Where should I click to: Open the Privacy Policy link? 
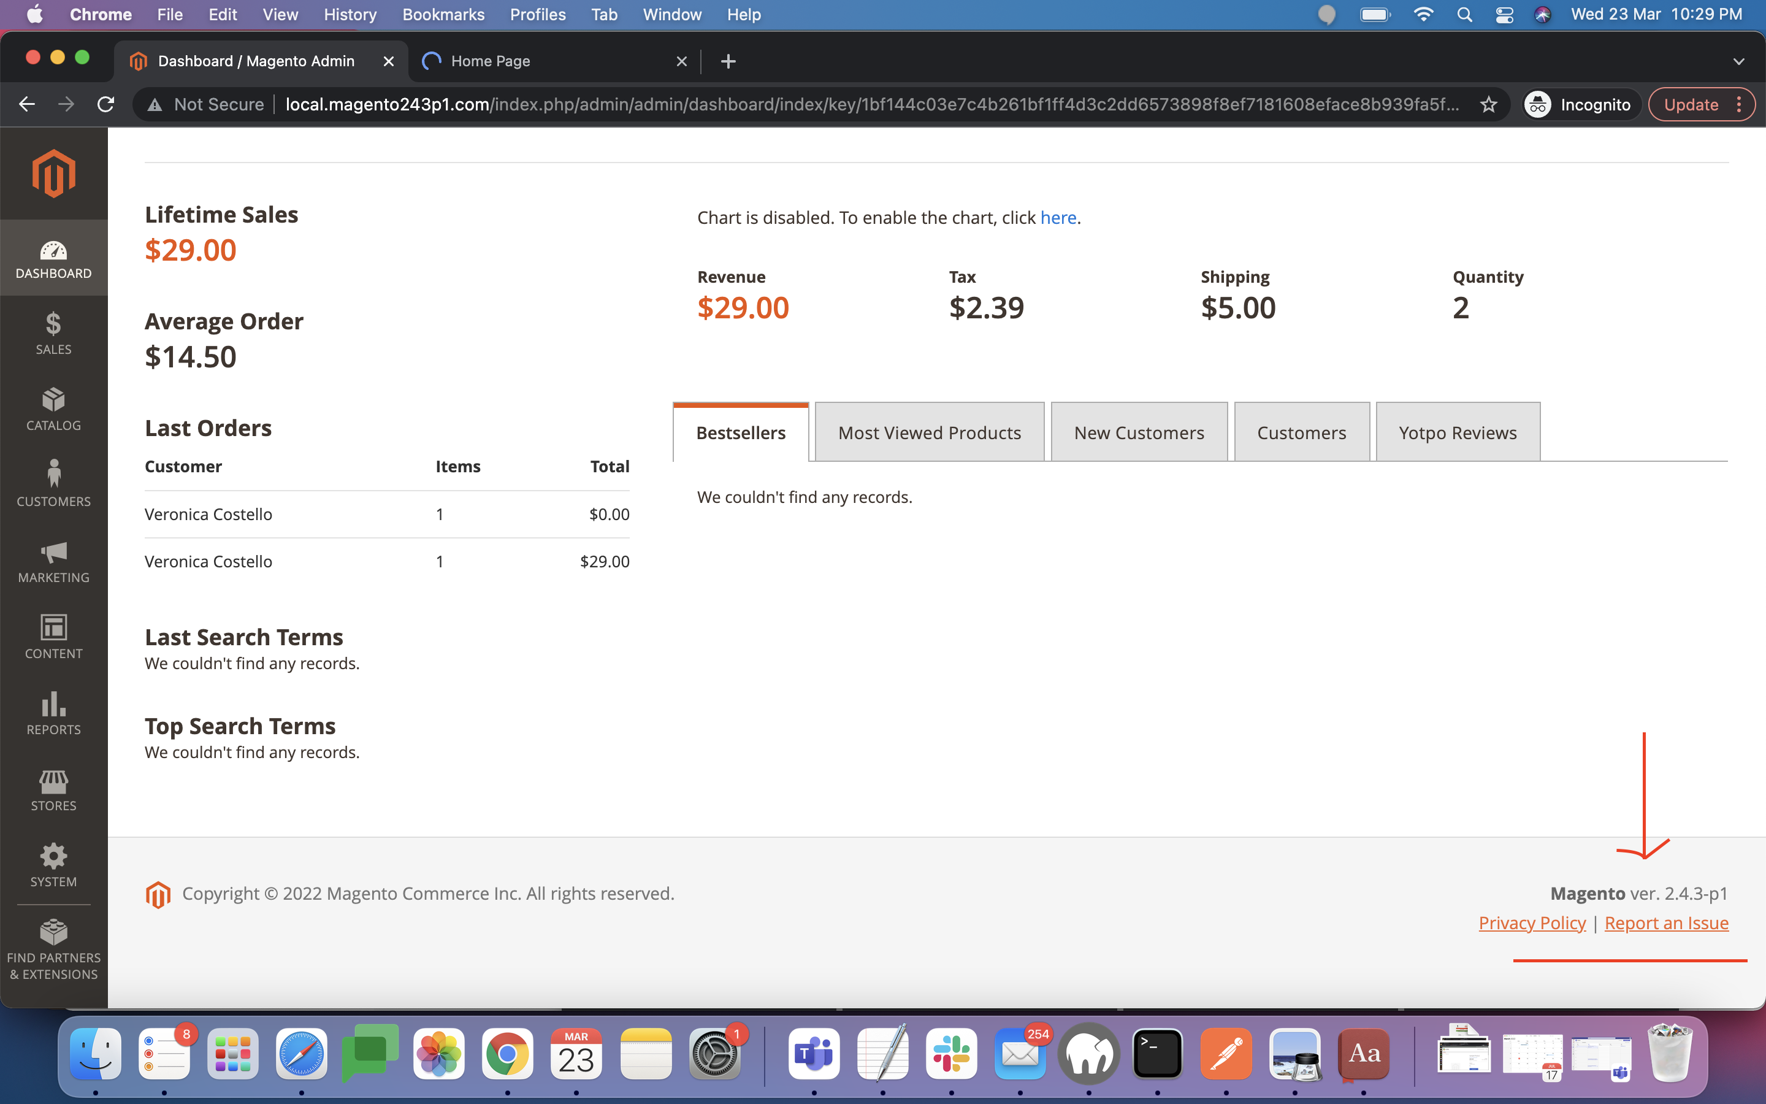(1531, 922)
